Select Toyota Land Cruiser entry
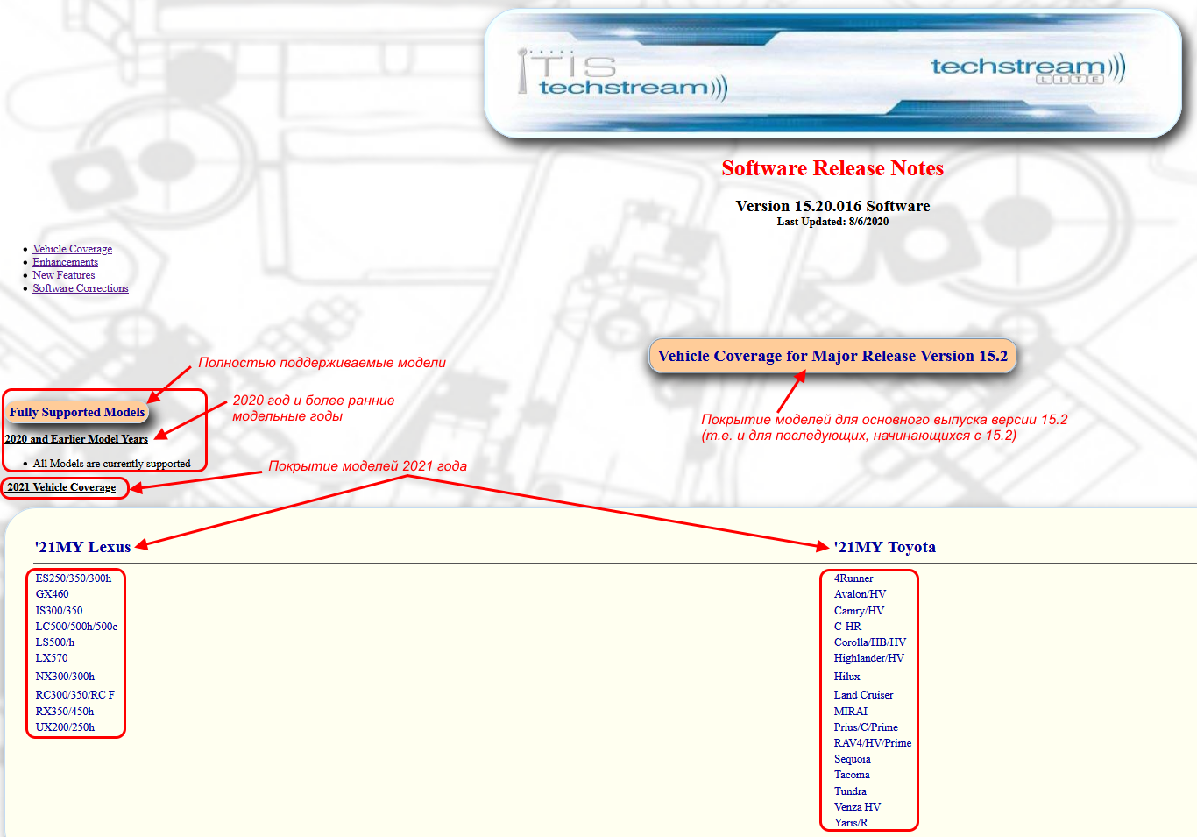This screenshot has height=837, width=1197. pos(863,695)
